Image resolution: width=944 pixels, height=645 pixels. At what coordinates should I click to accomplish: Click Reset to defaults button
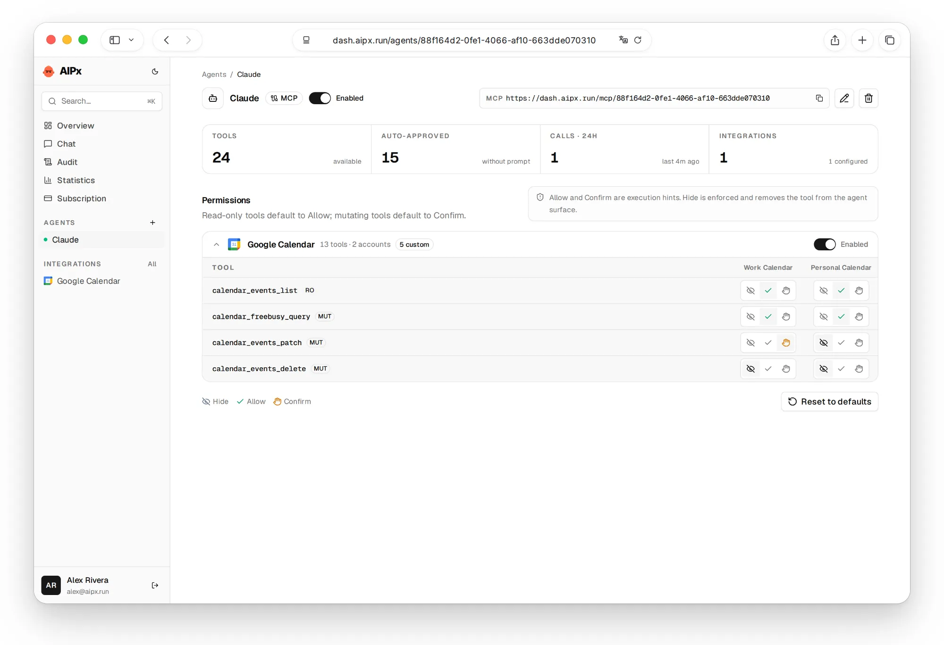tap(829, 402)
